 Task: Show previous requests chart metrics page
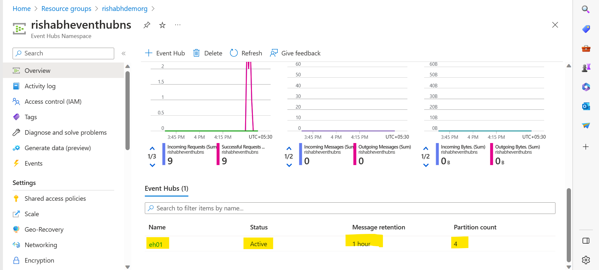pos(152,149)
